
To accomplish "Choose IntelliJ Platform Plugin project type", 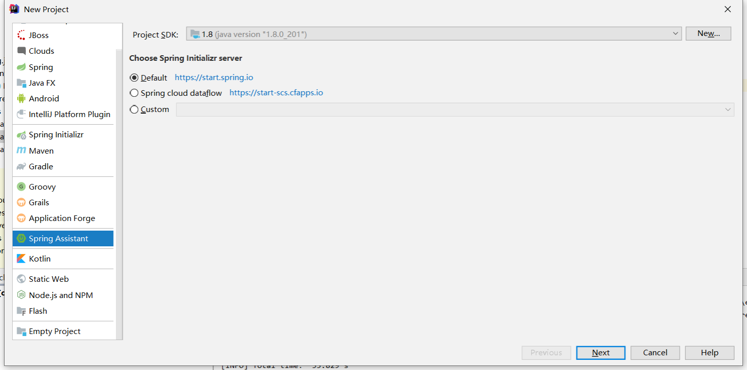I will [63, 115].
